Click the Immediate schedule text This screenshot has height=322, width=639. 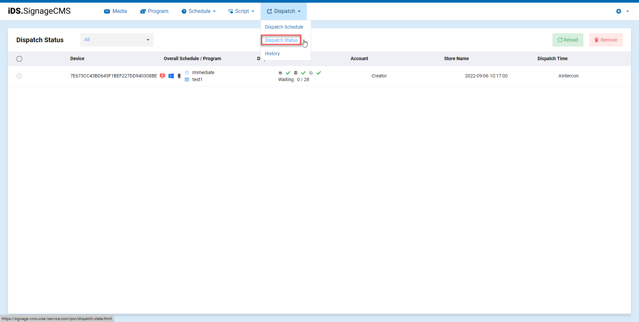point(203,72)
